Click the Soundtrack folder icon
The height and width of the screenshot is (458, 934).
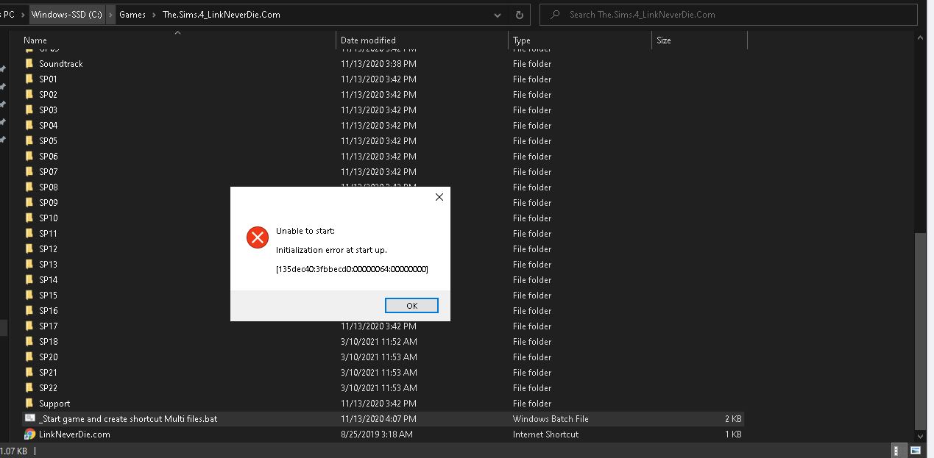point(29,63)
